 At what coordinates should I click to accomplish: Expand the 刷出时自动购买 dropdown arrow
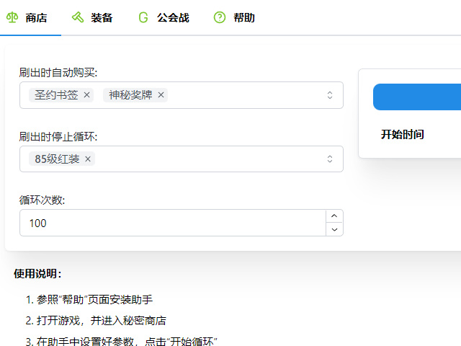(x=330, y=95)
